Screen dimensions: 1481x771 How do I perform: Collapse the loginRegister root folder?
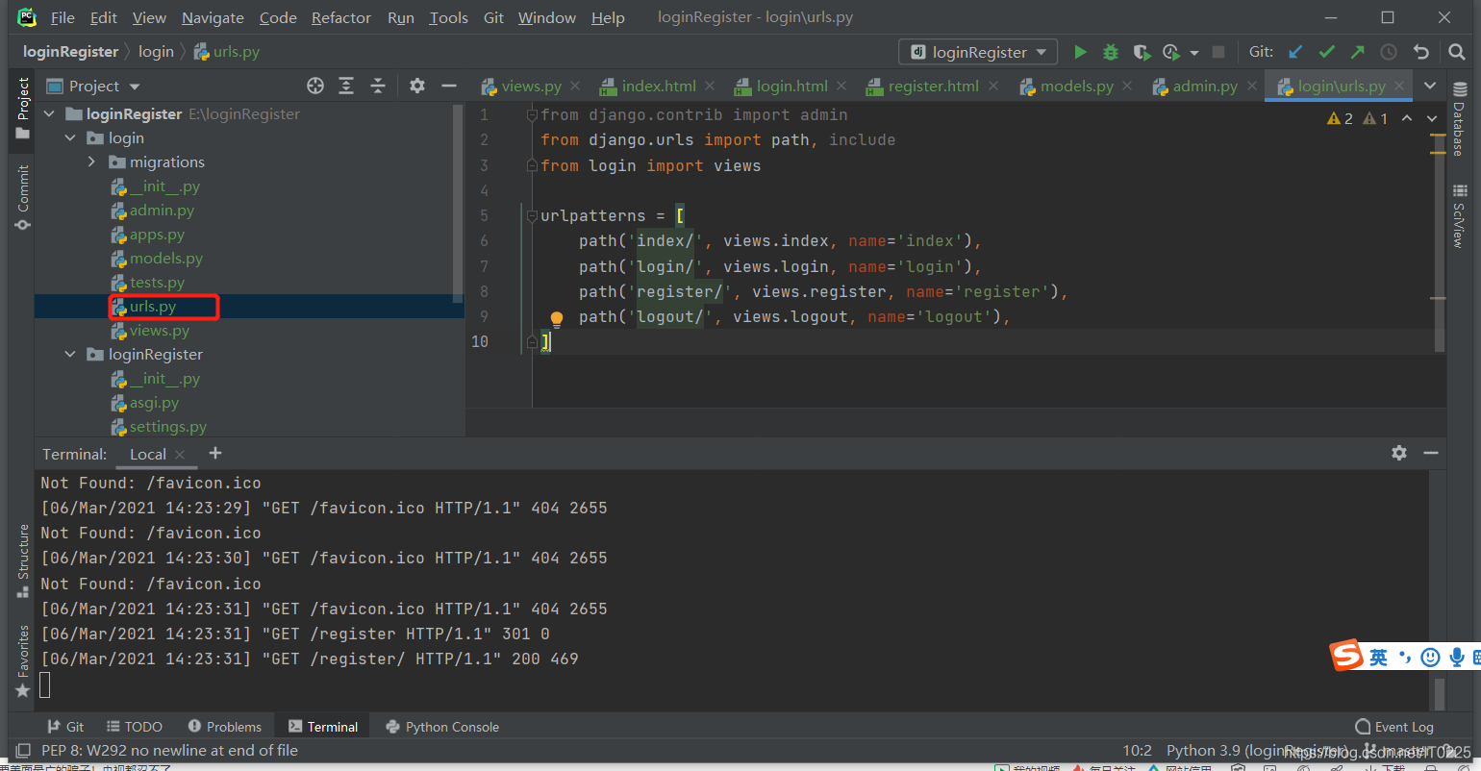coord(50,113)
